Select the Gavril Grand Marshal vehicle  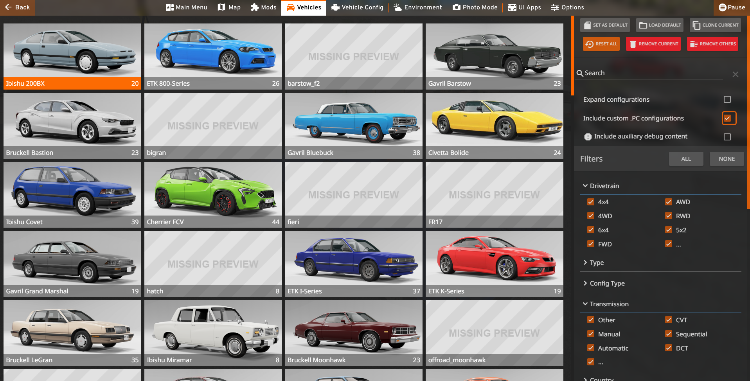(72, 264)
